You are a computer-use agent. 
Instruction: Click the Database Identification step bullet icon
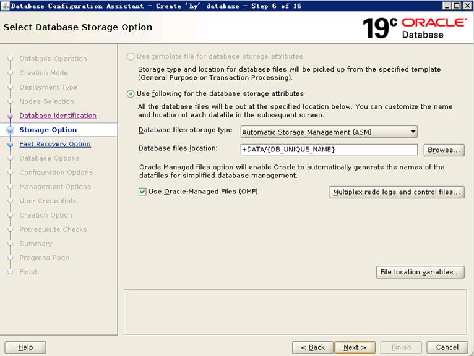pos(11,116)
